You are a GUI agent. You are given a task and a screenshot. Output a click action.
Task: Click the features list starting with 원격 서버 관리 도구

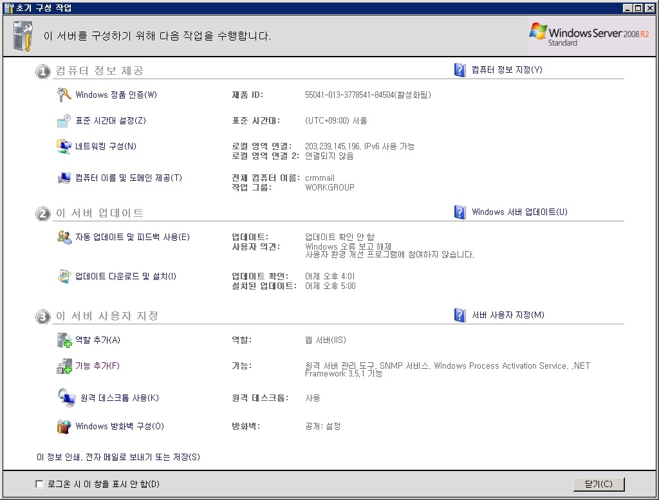click(x=448, y=370)
